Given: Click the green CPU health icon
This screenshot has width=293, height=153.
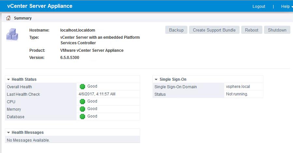Looking at the screenshot, I should (82, 102).
